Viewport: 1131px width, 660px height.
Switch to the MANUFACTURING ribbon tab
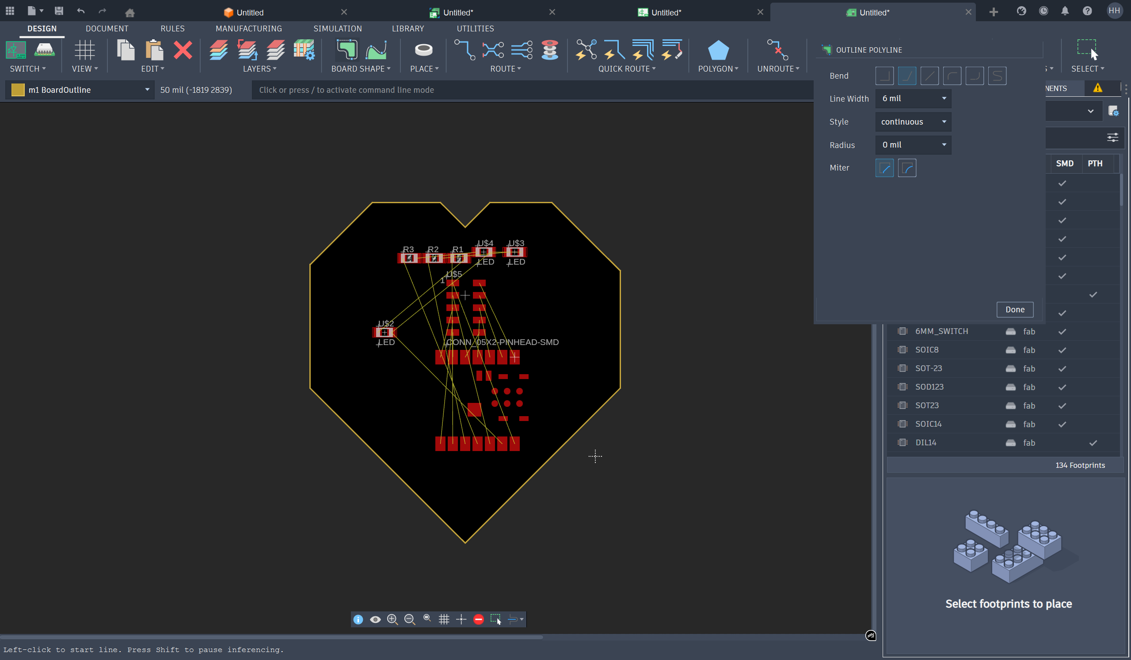tap(249, 29)
